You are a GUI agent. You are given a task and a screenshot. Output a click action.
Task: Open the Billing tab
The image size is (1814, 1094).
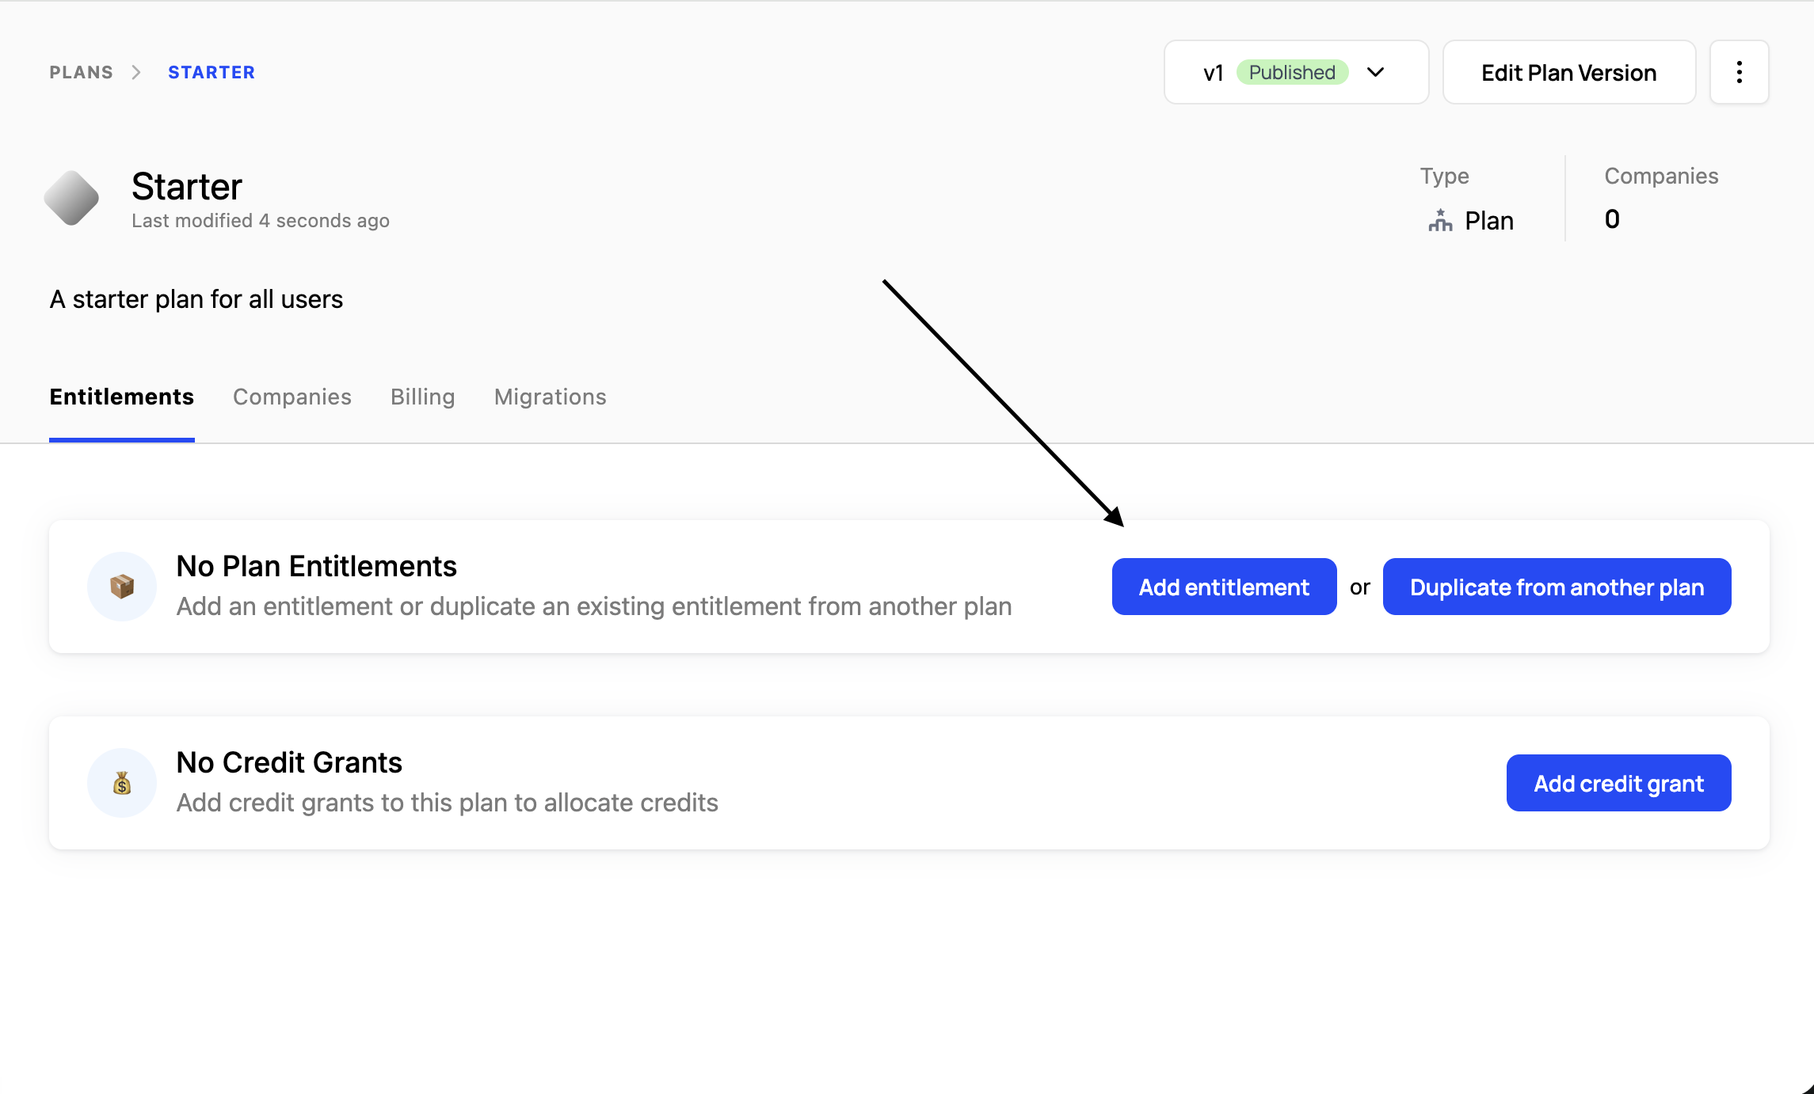pyautogui.click(x=422, y=397)
